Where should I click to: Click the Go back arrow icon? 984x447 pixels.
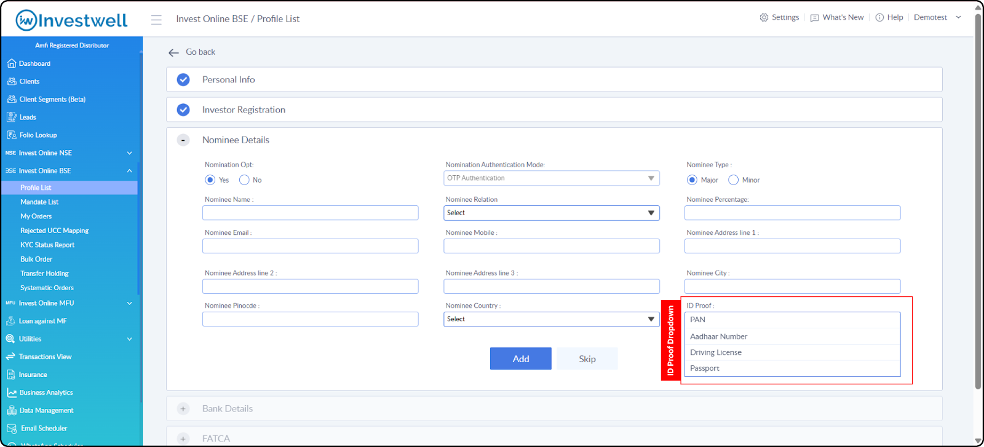coord(173,52)
